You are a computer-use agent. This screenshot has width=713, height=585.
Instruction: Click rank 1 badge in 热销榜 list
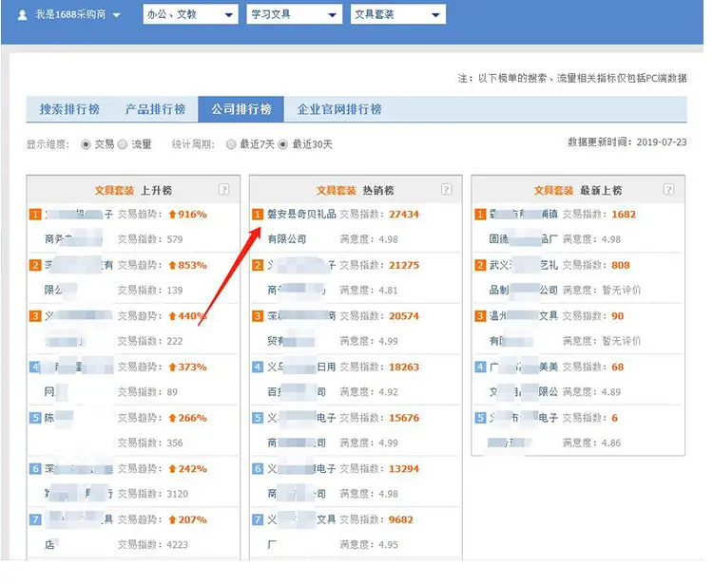(x=258, y=215)
